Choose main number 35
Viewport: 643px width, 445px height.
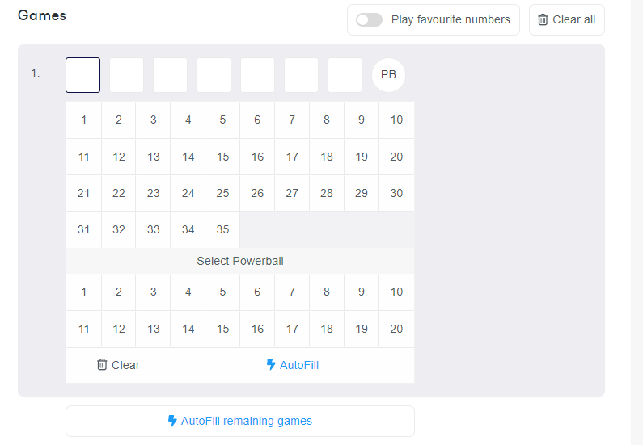pyautogui.click(x=222, y=229)
